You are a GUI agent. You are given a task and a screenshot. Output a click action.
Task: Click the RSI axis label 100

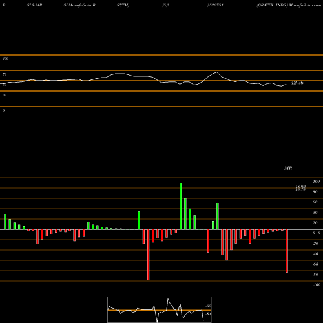click(x=5, y=59)
